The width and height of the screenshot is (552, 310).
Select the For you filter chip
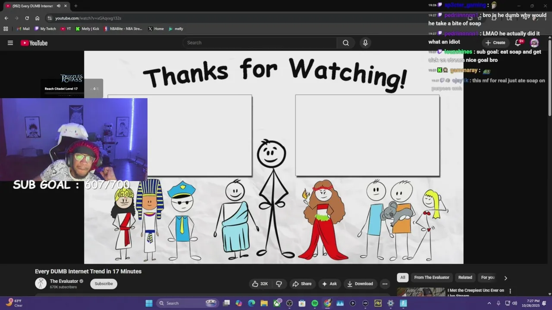point(488,278)
